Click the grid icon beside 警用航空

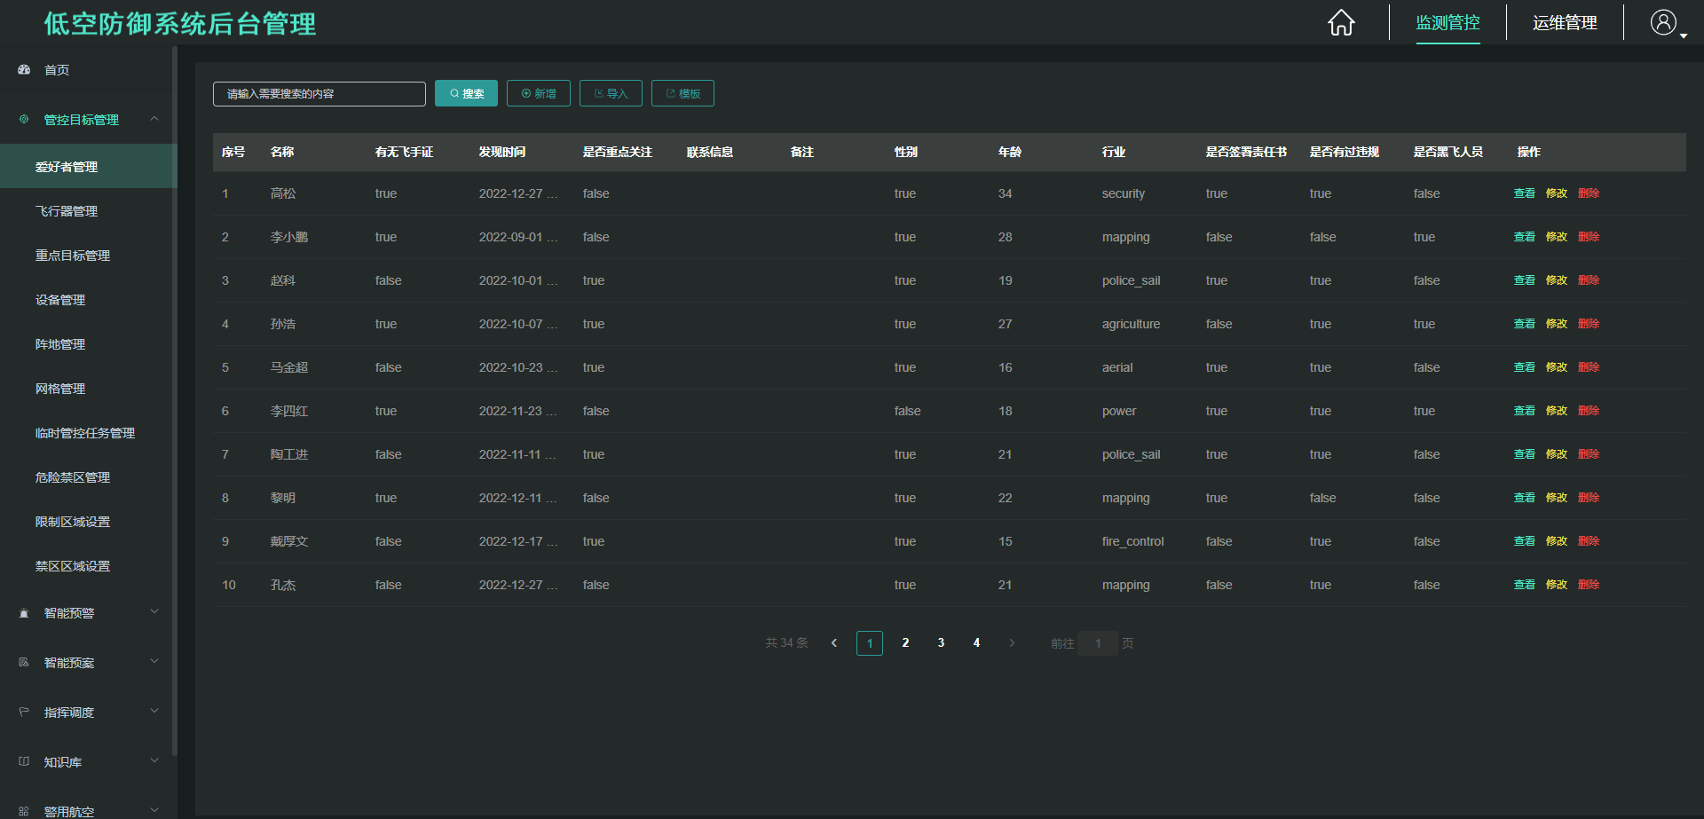[x=24, y=812]
